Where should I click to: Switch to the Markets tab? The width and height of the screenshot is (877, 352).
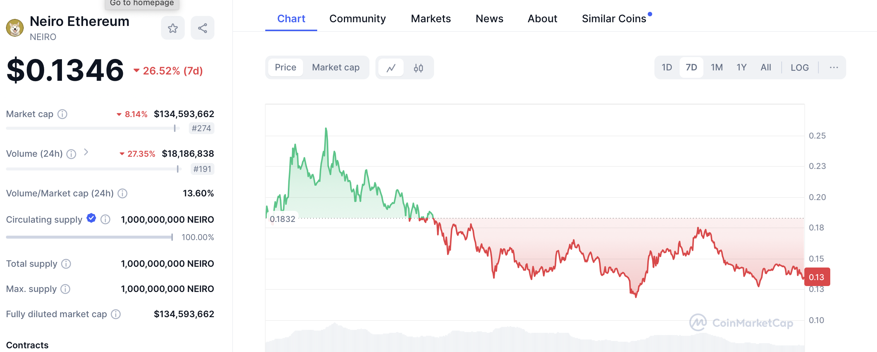coord(431,19)
